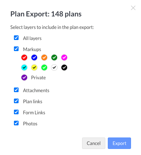Toggle the orange markup color swatch
This screenshot has width=141, height=155.
(x=44, y=57)
